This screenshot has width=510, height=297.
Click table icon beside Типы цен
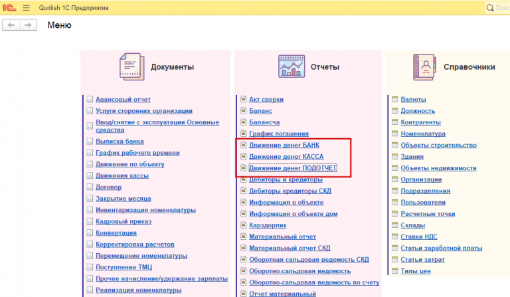pyautogui.click(x=395, y=270)
